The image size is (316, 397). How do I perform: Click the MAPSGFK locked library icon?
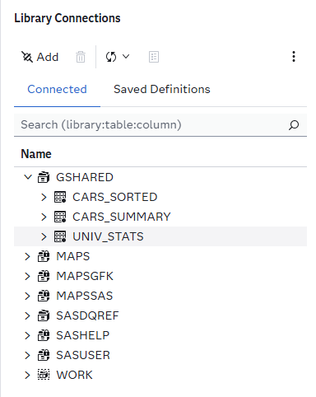(x=44, y=276)
